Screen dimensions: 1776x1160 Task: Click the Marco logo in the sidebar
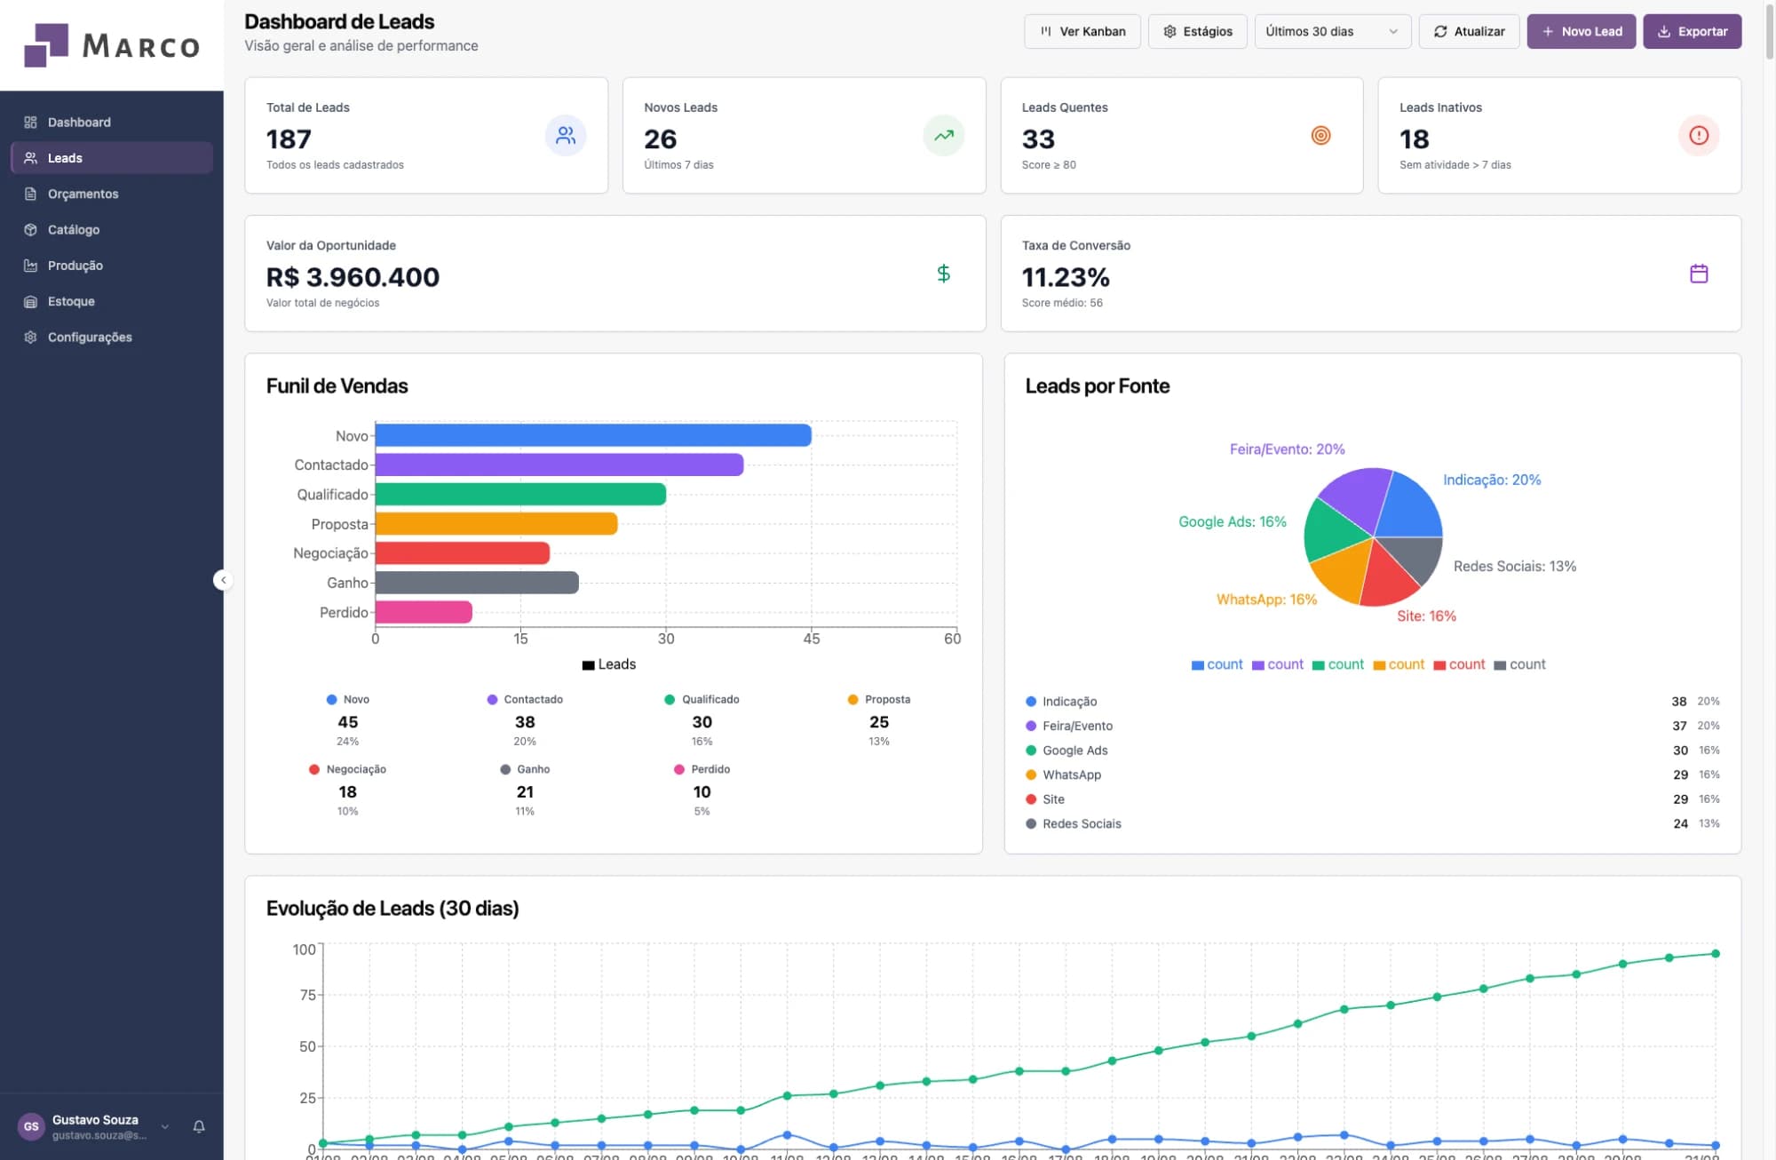(112, 45)
